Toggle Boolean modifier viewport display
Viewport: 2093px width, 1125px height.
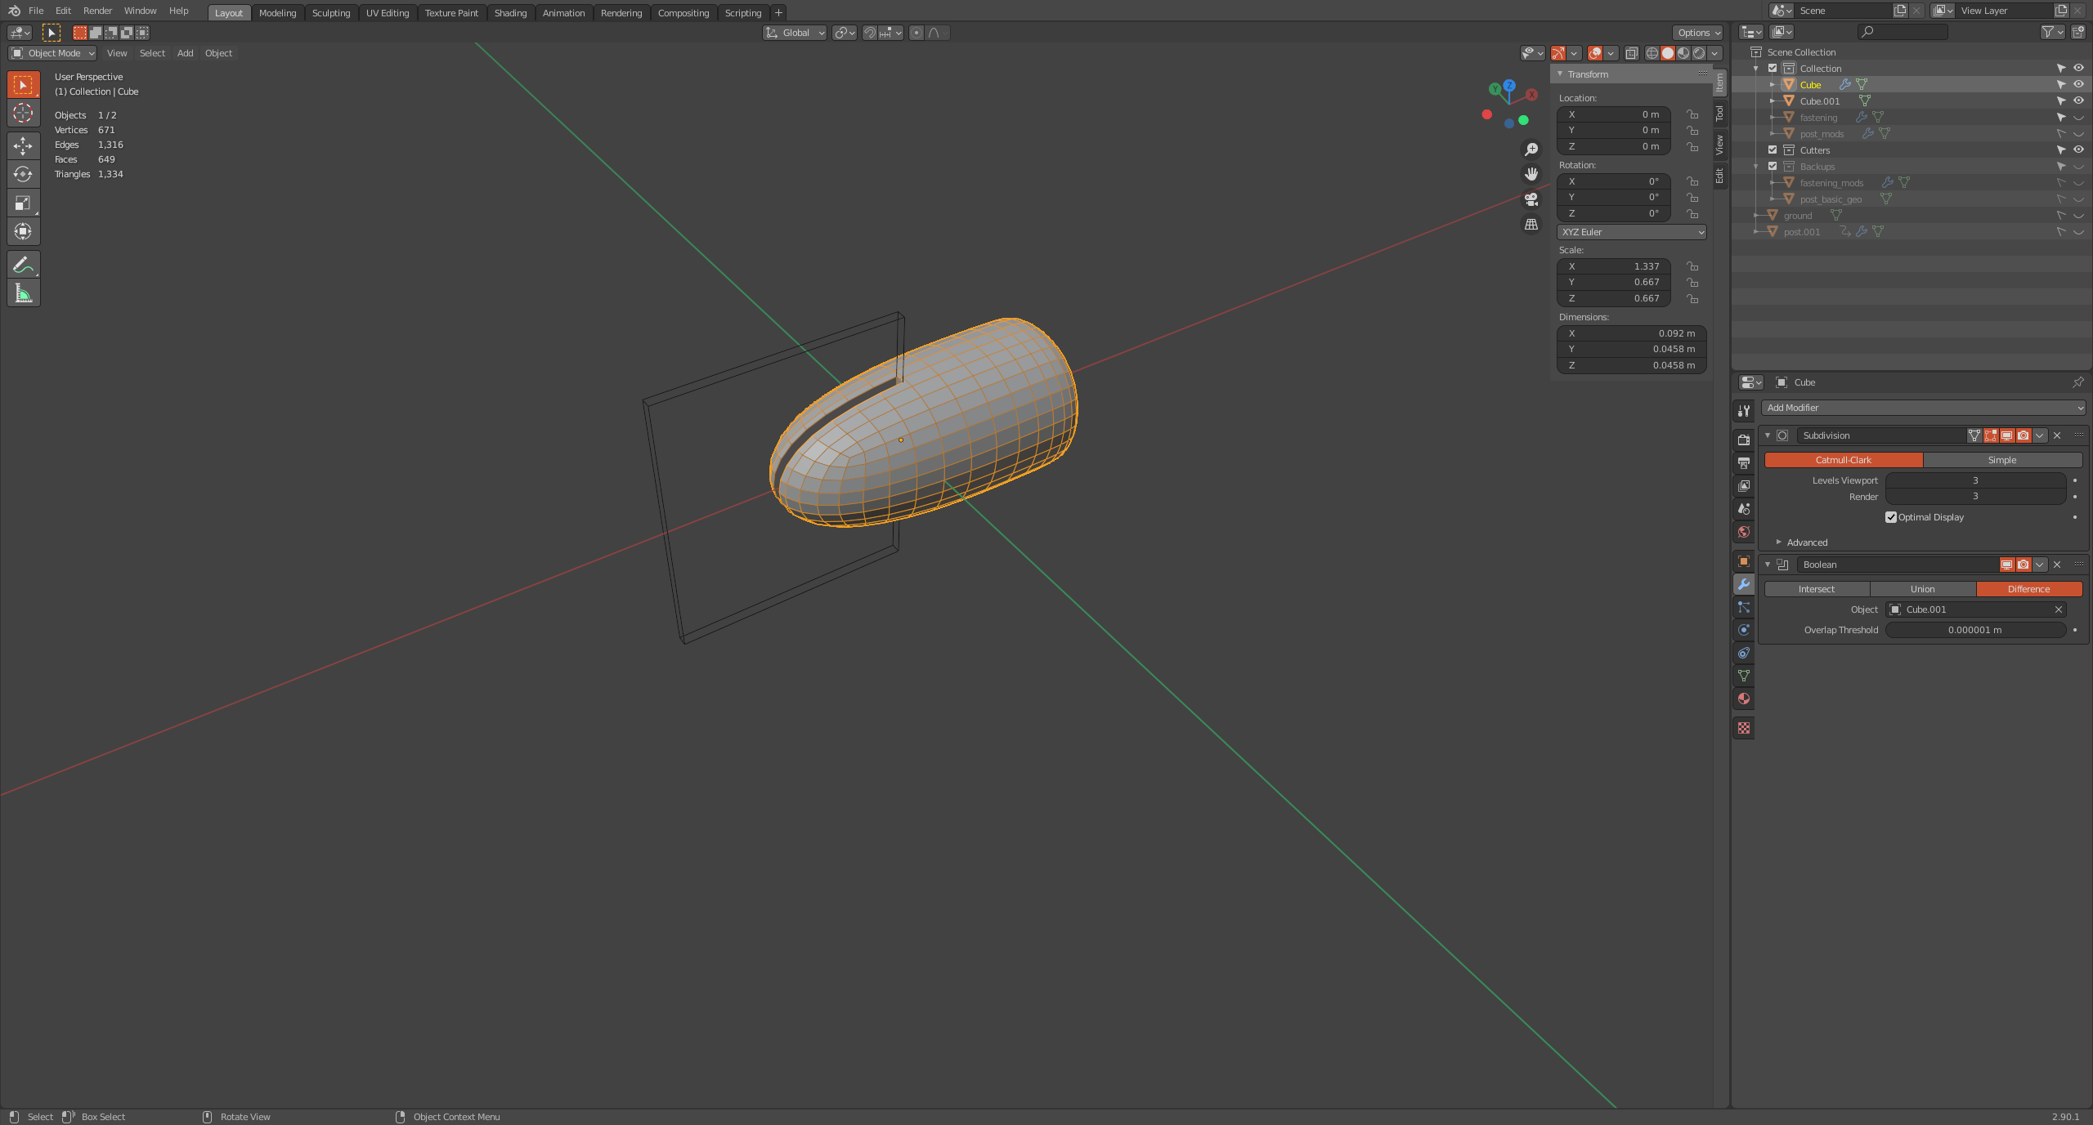pos(2006,565)
